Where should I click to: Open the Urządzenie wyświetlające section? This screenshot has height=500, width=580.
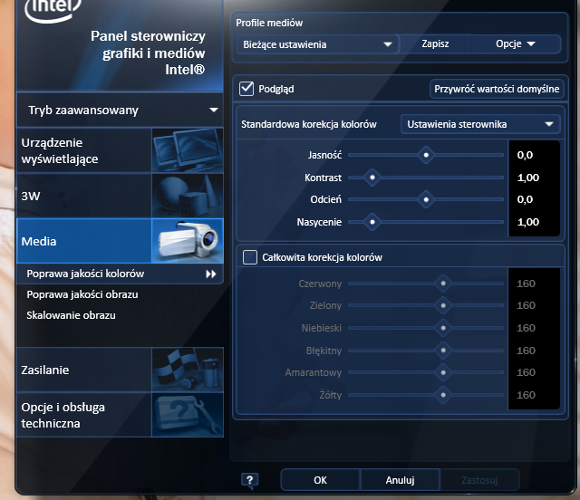click(x=120, y=150)
